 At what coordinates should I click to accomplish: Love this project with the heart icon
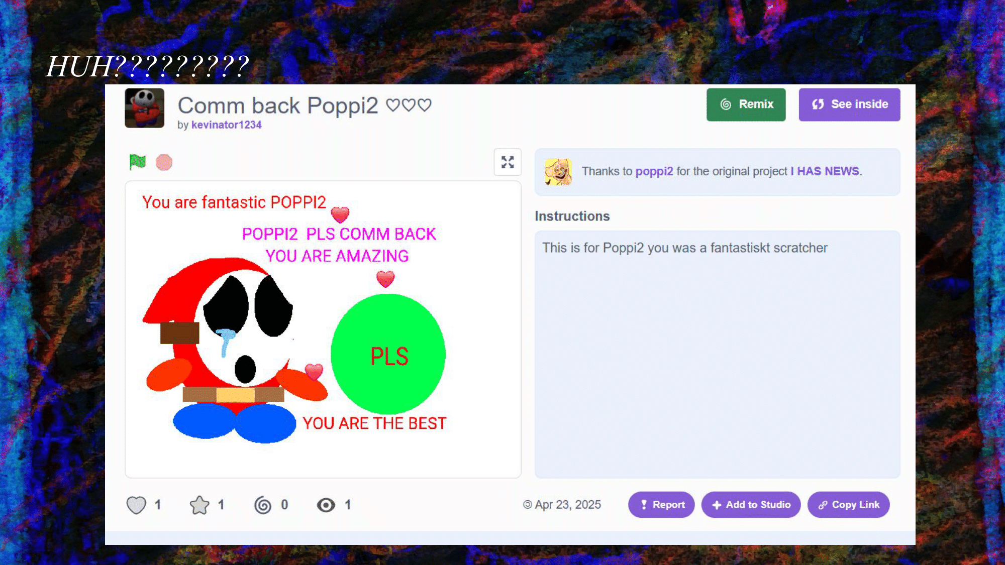136,505
